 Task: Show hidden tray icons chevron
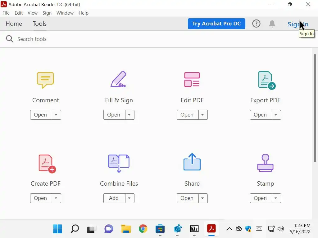point(229,229)
